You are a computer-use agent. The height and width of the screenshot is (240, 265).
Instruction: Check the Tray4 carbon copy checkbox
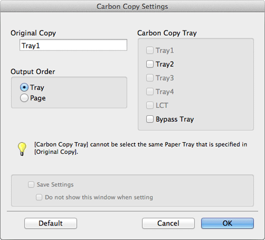pos(150,92)
